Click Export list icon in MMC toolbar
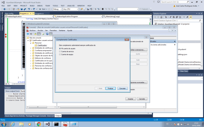This screenshot has height=127, width=204. 43,34
